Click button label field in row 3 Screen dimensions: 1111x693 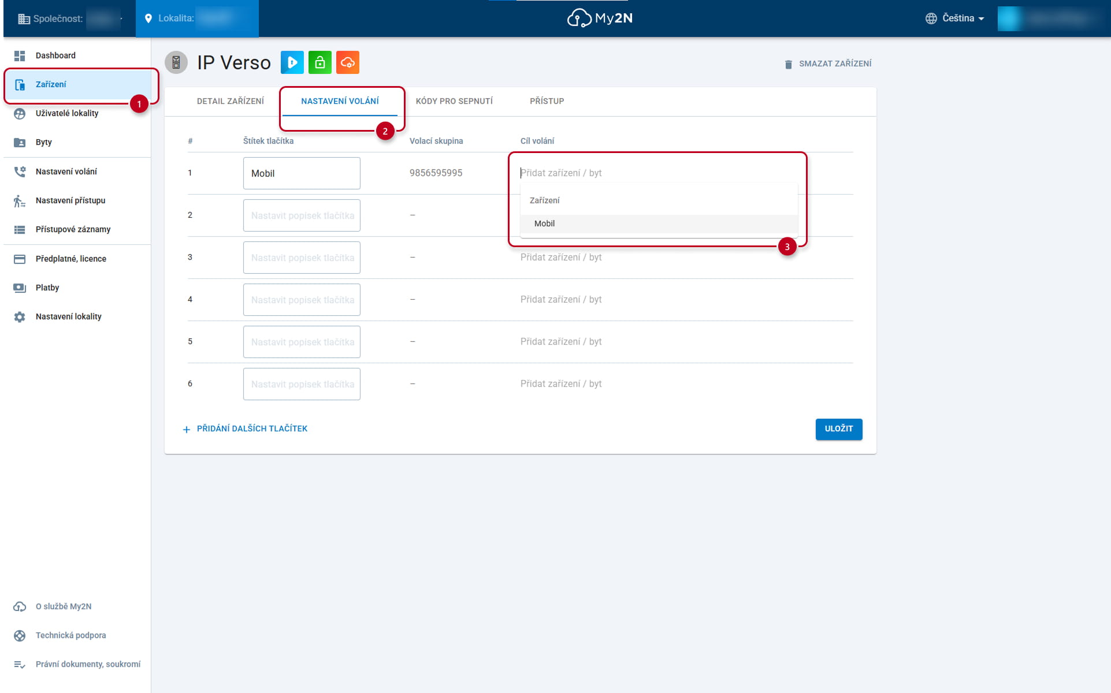302,258
